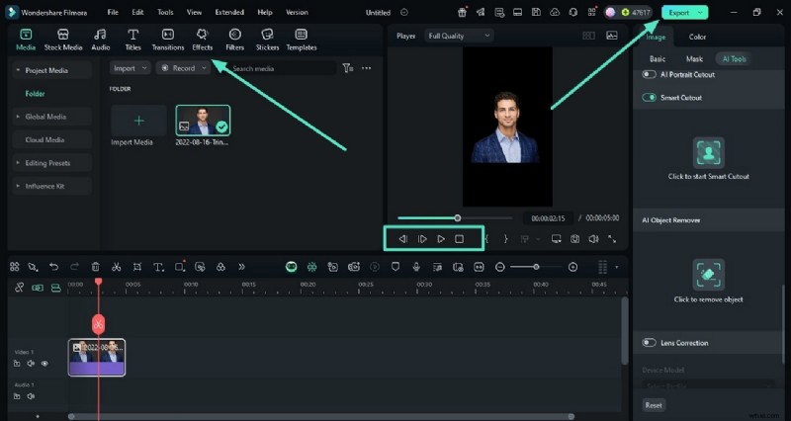
Task: Click the Smart Cutout start icon
Action: pos(708,151)
